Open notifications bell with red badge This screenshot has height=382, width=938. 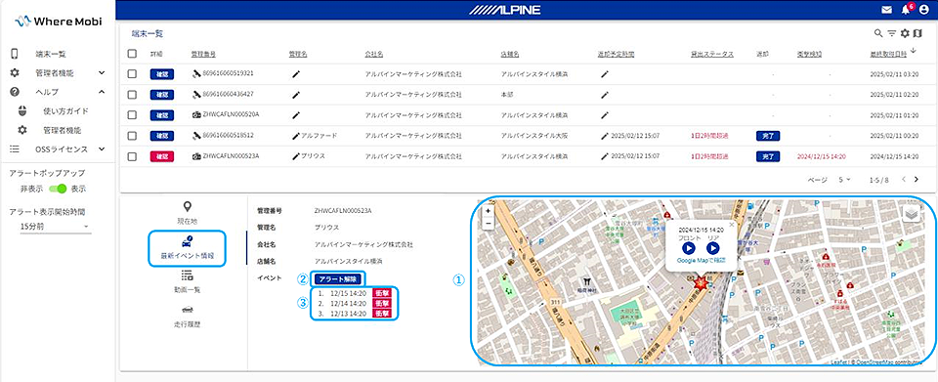pyautogui.click(x=907, y=9)
